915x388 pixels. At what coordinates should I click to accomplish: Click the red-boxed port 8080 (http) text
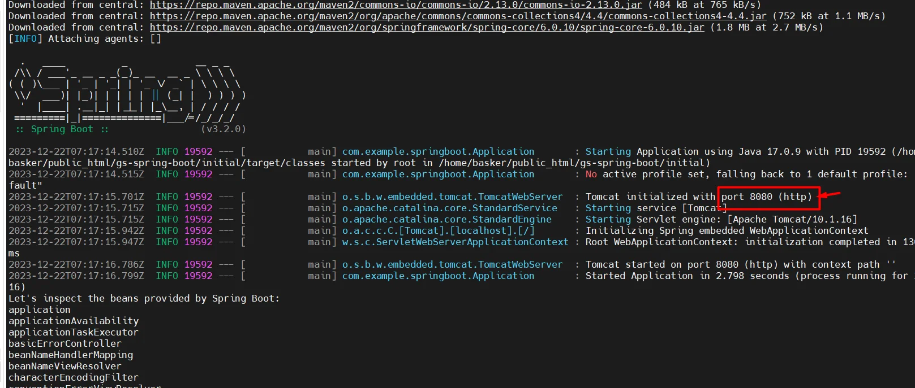[x=767, y=197]
